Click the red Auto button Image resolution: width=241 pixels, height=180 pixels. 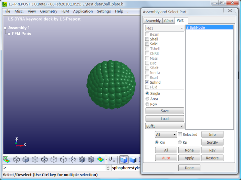pos(166,158)
